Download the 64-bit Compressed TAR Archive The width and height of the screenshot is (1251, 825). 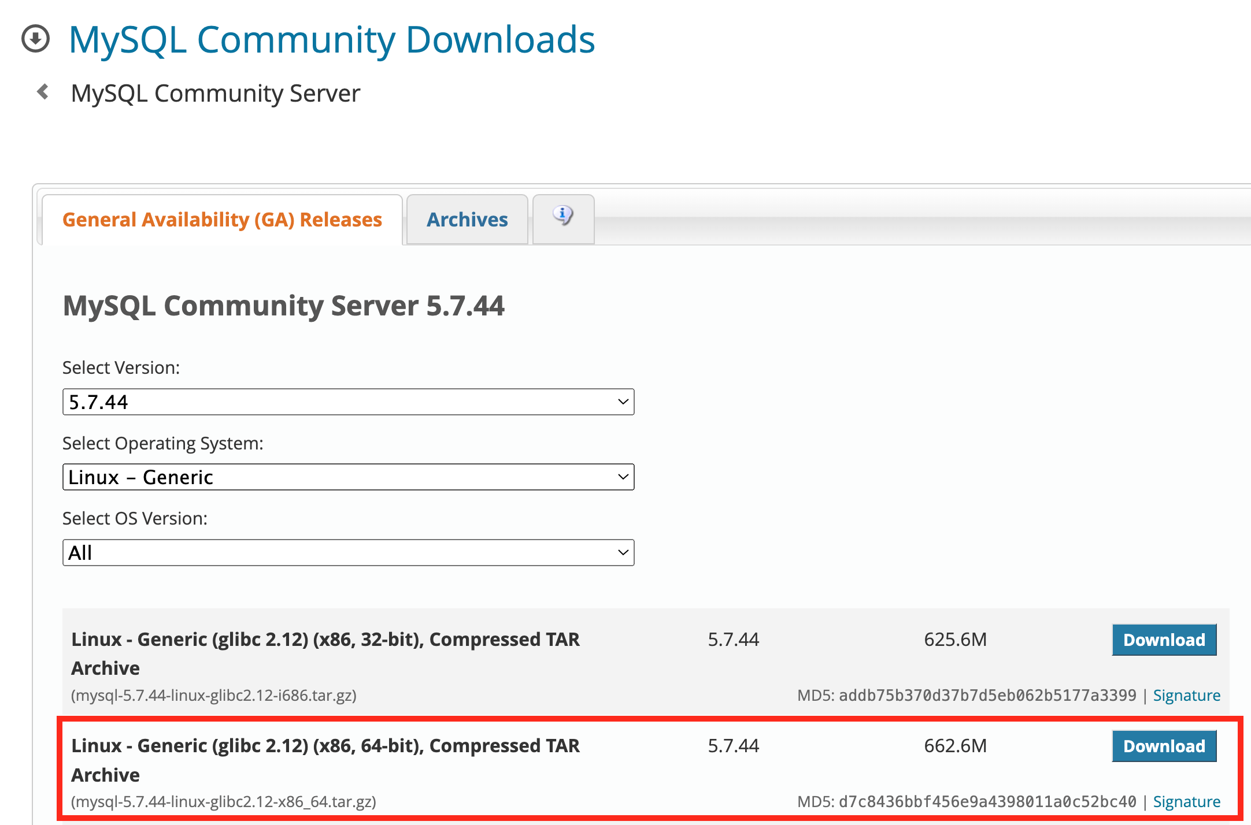point(1164,746)
